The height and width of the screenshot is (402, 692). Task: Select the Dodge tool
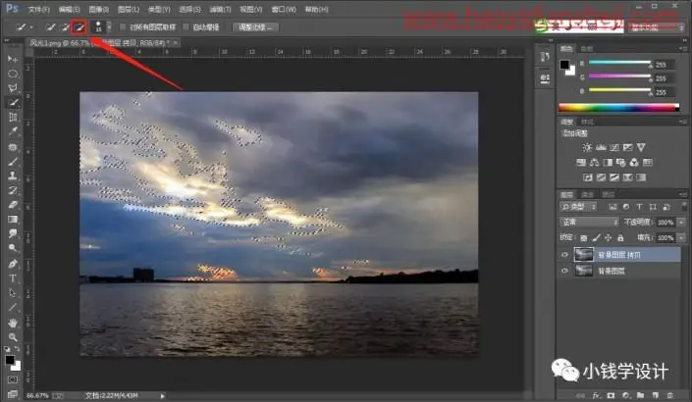(13, 248)
